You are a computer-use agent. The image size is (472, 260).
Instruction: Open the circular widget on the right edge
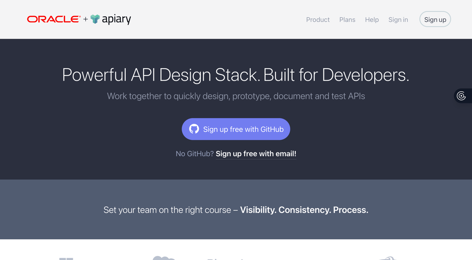click(x=462, y=96)
